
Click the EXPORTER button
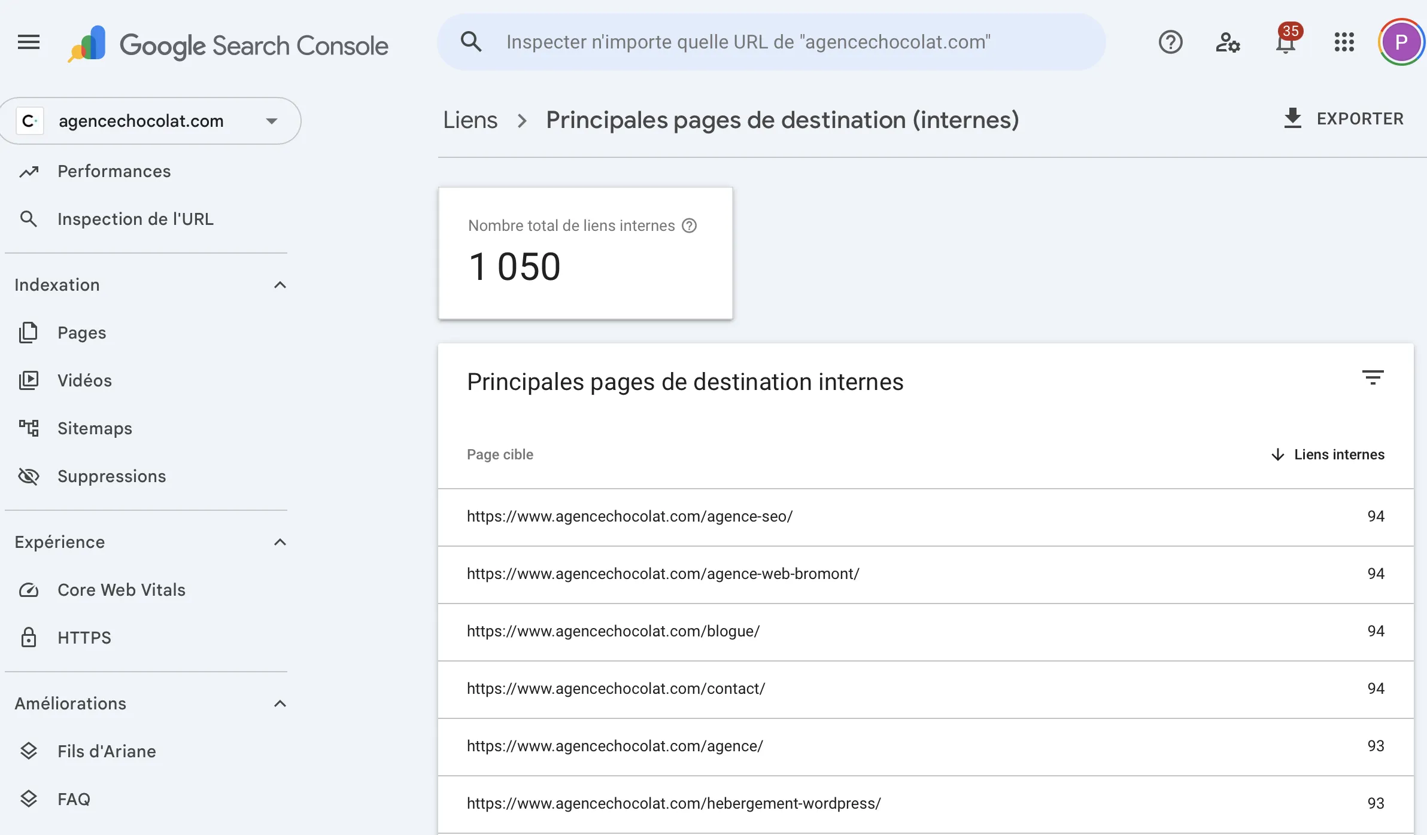[x=1343, y=118]
